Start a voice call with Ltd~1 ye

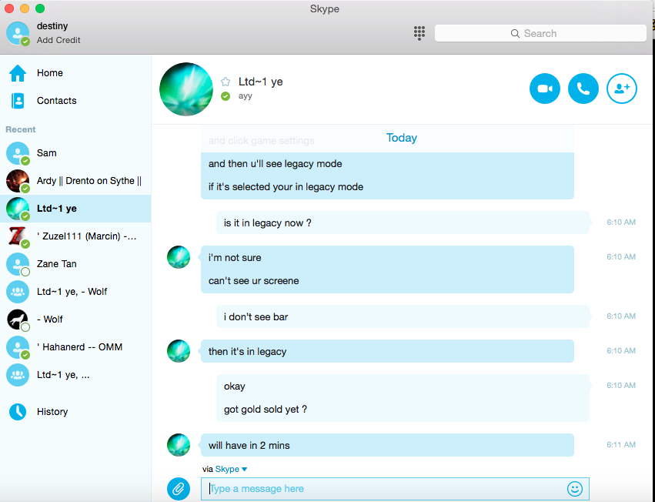[583, 89]
